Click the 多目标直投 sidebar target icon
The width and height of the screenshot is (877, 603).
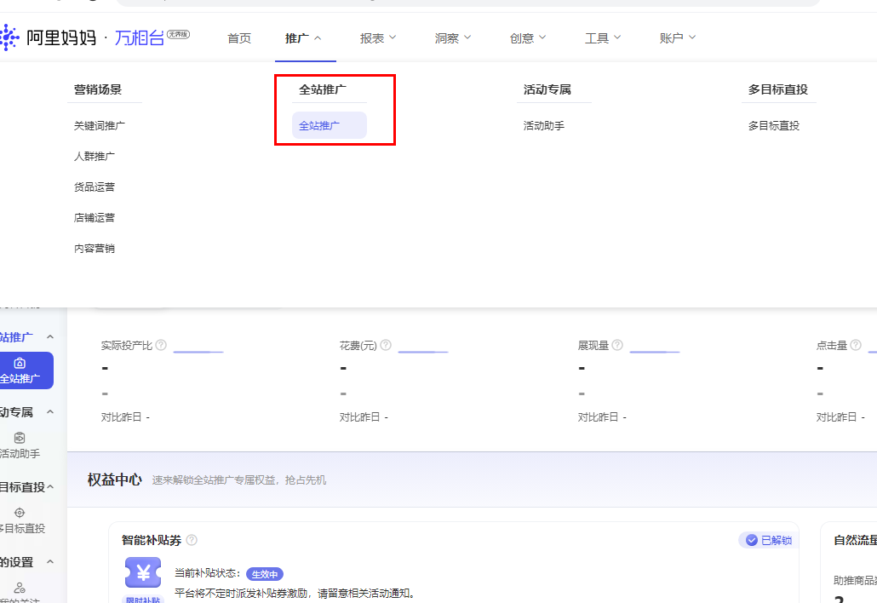(20, 512)
